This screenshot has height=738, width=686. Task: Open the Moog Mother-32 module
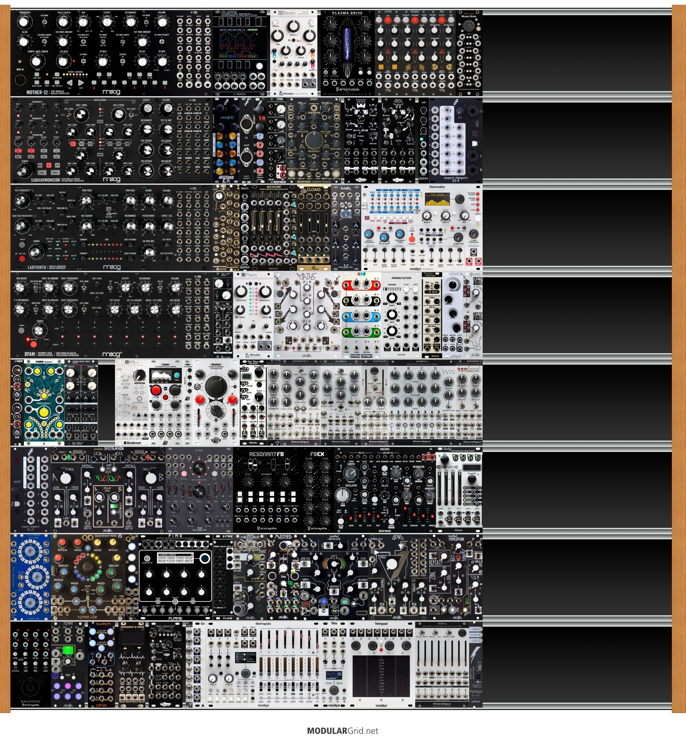111,53
